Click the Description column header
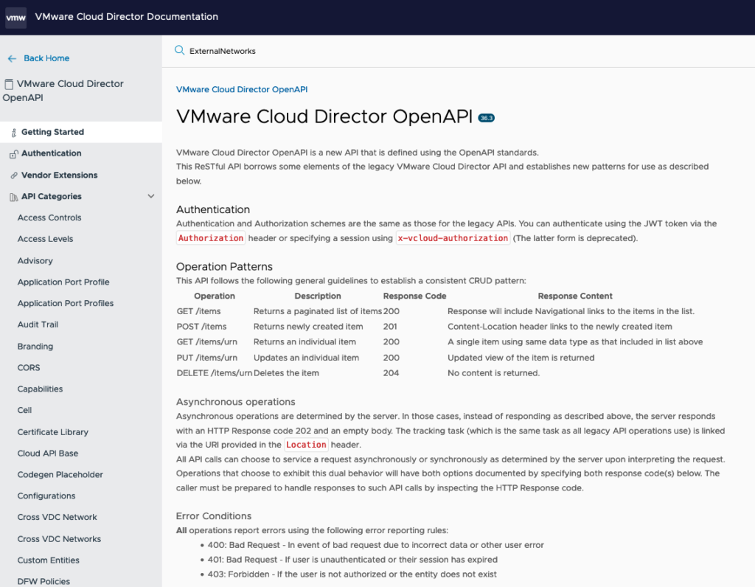The height and width of the screenshot is (587, 755). click(x=318, y=296)
